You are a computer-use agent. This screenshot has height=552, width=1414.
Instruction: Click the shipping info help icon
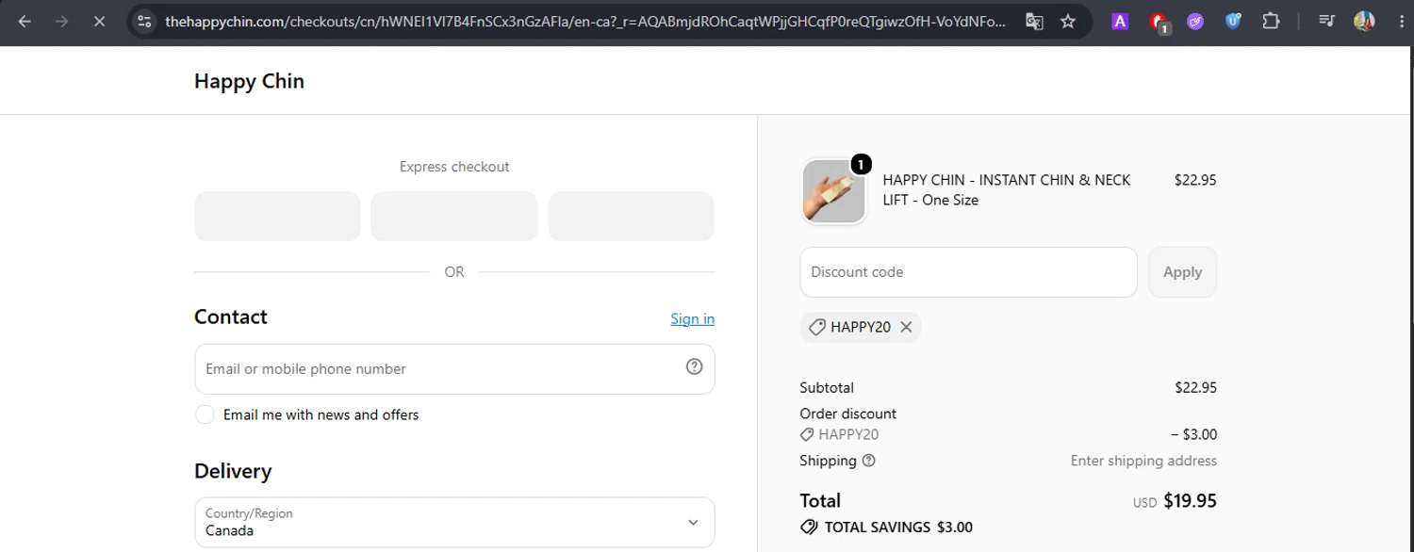[x=869, y=461]
